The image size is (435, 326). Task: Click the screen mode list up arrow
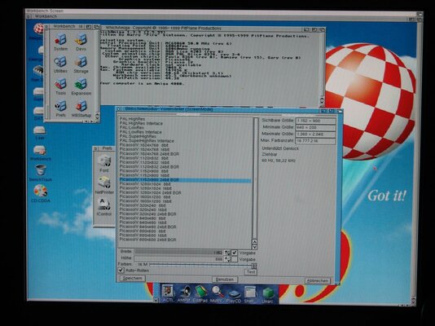coord(254,242)
